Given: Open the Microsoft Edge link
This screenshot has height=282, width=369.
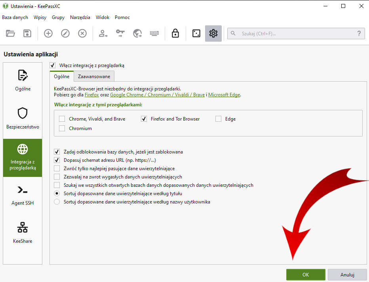Looking at the screenshot, I should click(x=224, y=95).
